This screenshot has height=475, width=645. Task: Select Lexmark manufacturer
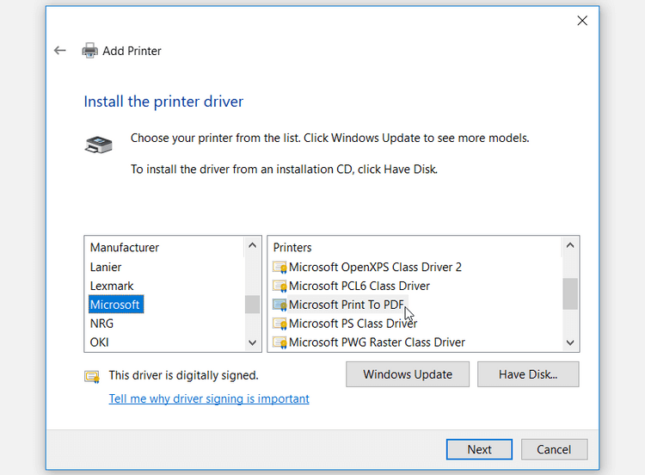pyautogui.click(x=112, y=286)
